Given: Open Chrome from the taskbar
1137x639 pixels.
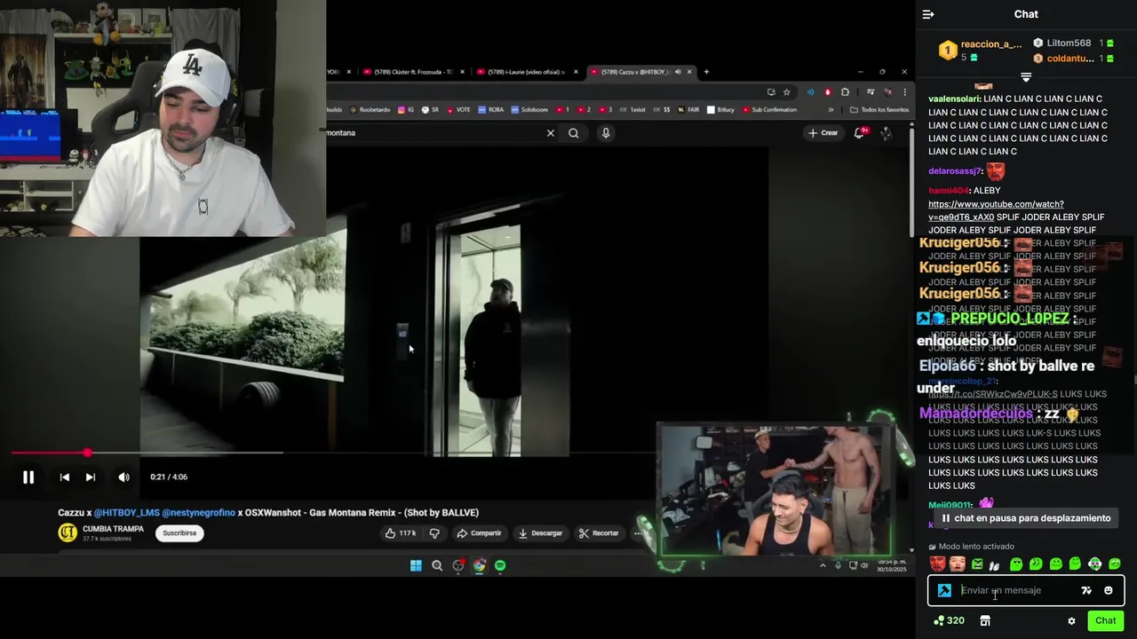Looking at the screenshot, I should coord(480,565).
